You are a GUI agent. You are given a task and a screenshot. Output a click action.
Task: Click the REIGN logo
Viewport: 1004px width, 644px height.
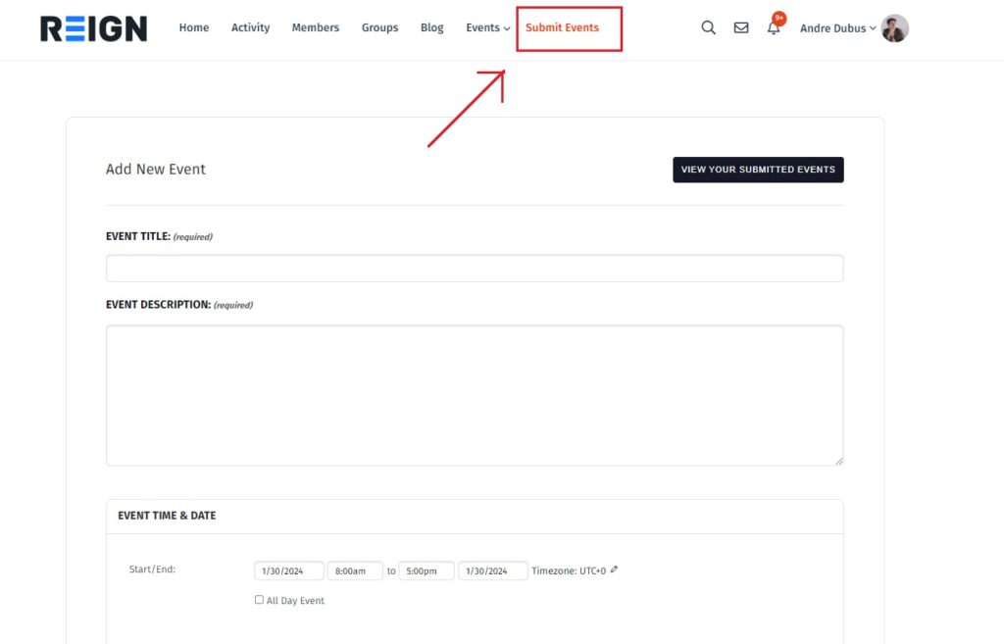(x=93, y=28)
